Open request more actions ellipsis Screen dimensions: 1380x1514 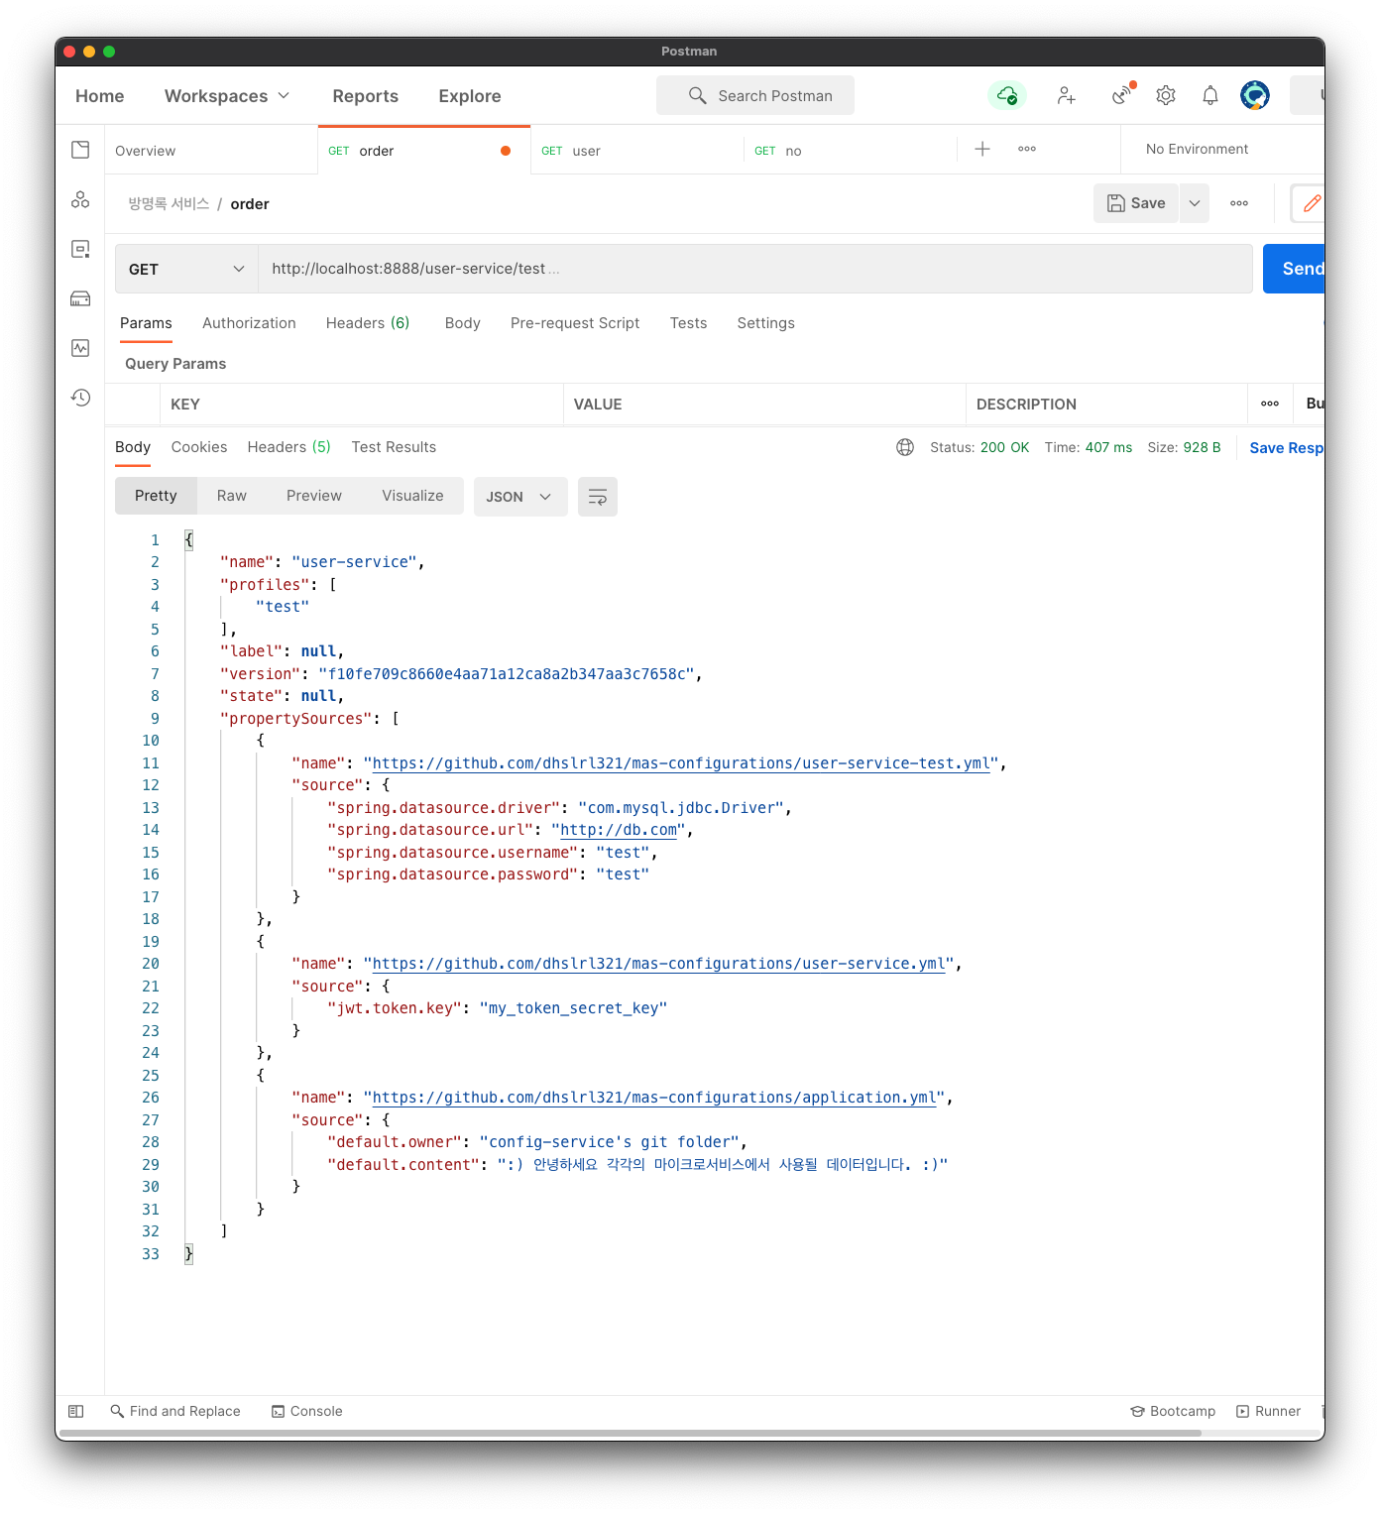[1239, 203]
